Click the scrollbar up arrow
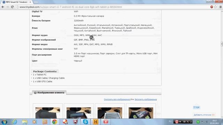The width and height of the screenshot is (223, 125). (x=222, y=11)
